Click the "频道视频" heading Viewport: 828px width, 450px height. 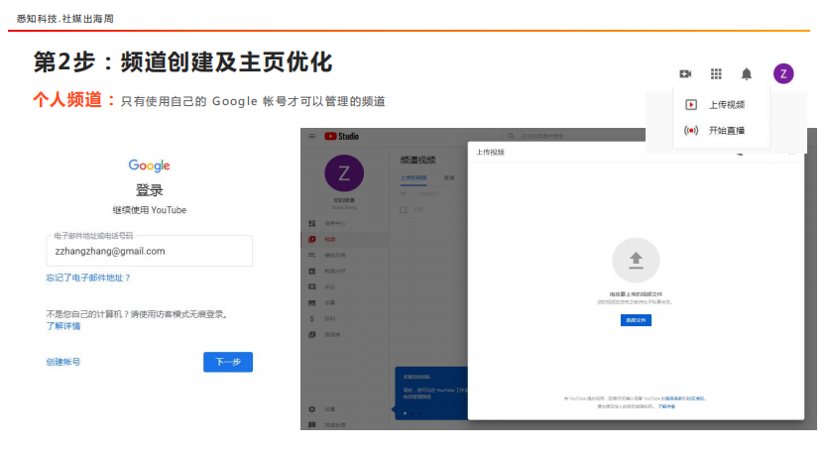417,160
